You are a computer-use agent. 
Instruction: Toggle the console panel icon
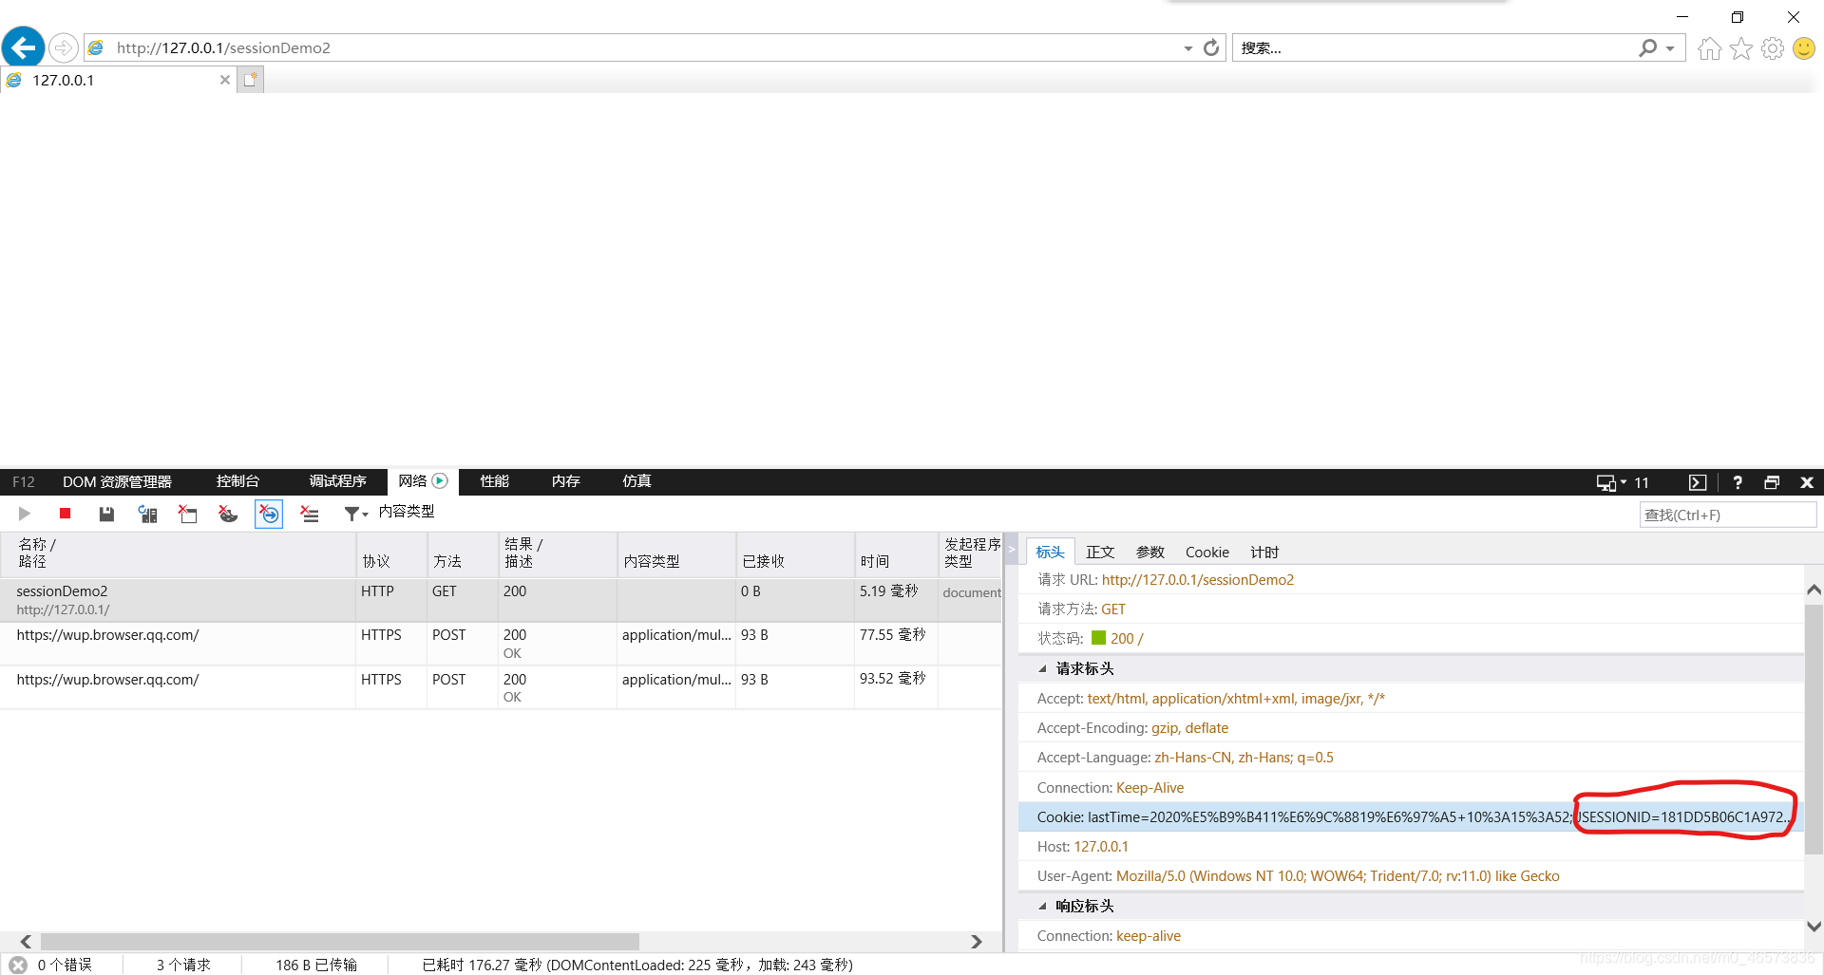1698,482
